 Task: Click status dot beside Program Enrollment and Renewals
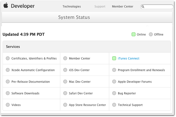[114, 70]
